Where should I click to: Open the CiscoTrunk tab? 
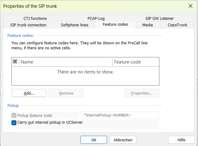(x=177, y=25)
